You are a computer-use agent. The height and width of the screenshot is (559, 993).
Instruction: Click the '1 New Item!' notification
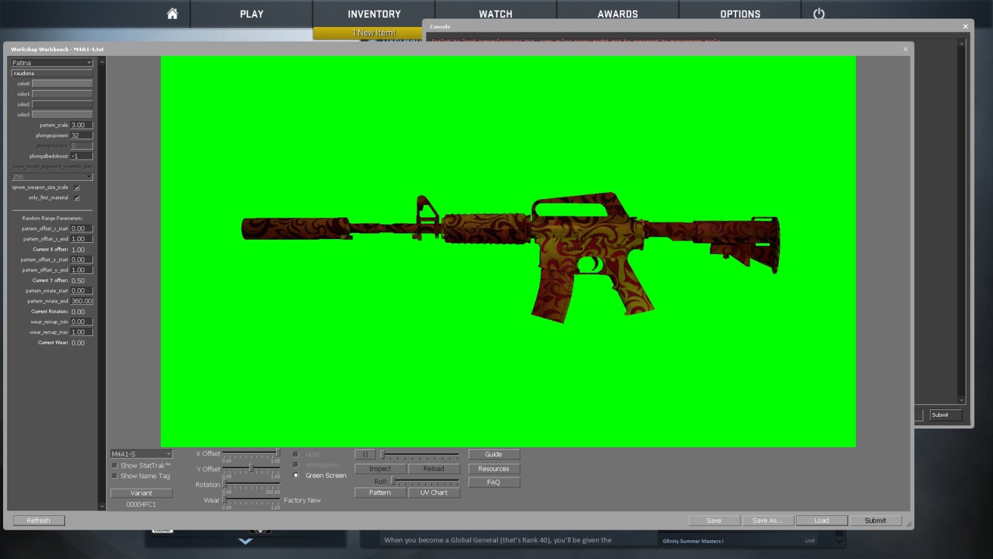pos(374,33)
